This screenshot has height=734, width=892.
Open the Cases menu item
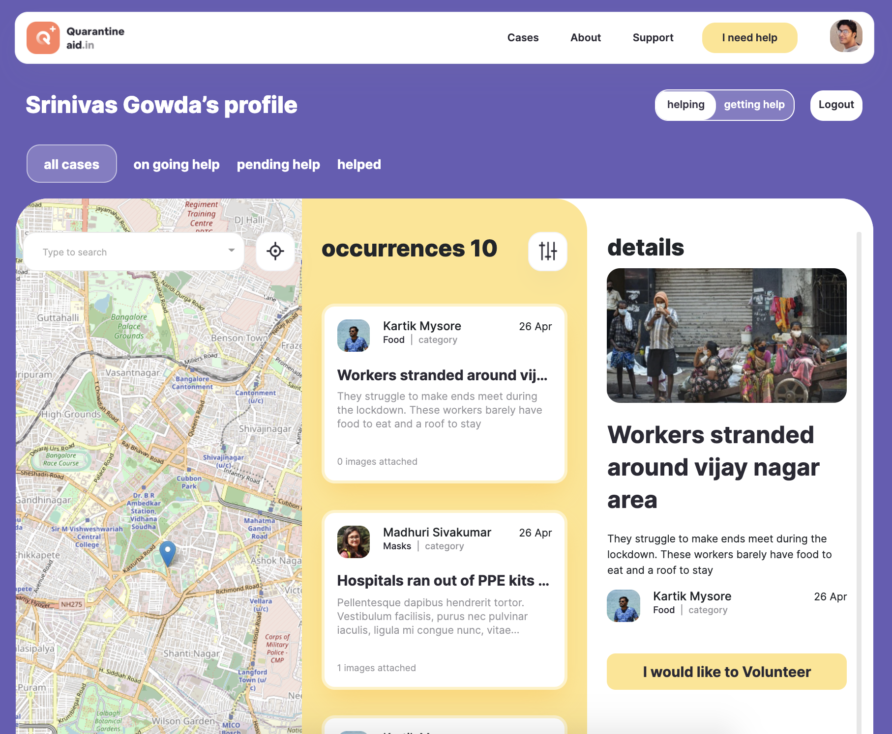point(523,38)
